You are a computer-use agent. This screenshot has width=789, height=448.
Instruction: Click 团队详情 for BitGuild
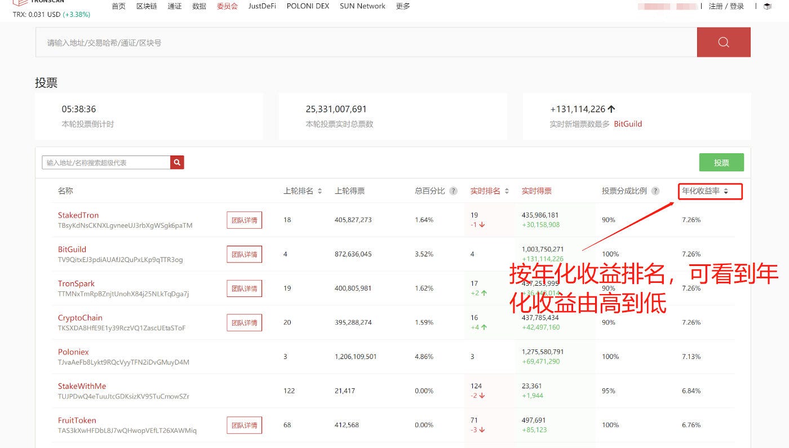click(x=245, y=254)
